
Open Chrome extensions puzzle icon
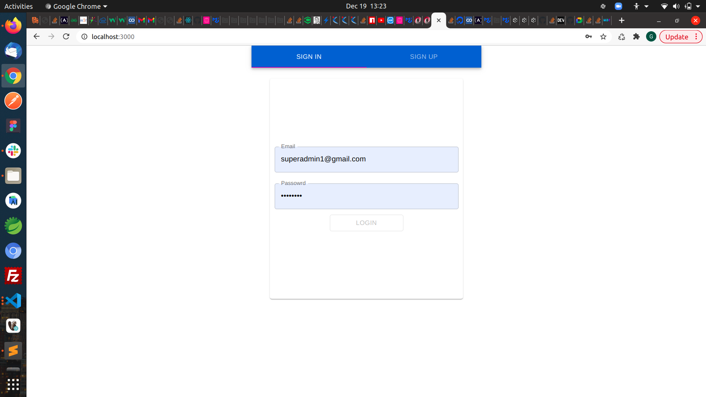[x=636, y=36]
